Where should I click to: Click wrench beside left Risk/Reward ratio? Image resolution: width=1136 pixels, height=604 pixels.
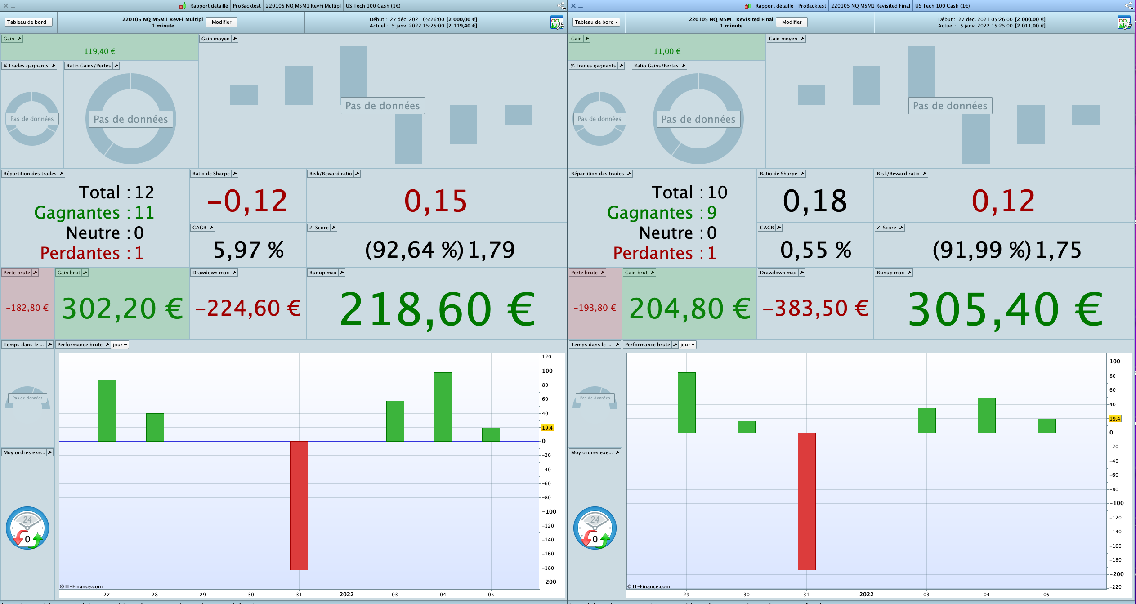tap(357, 174)
